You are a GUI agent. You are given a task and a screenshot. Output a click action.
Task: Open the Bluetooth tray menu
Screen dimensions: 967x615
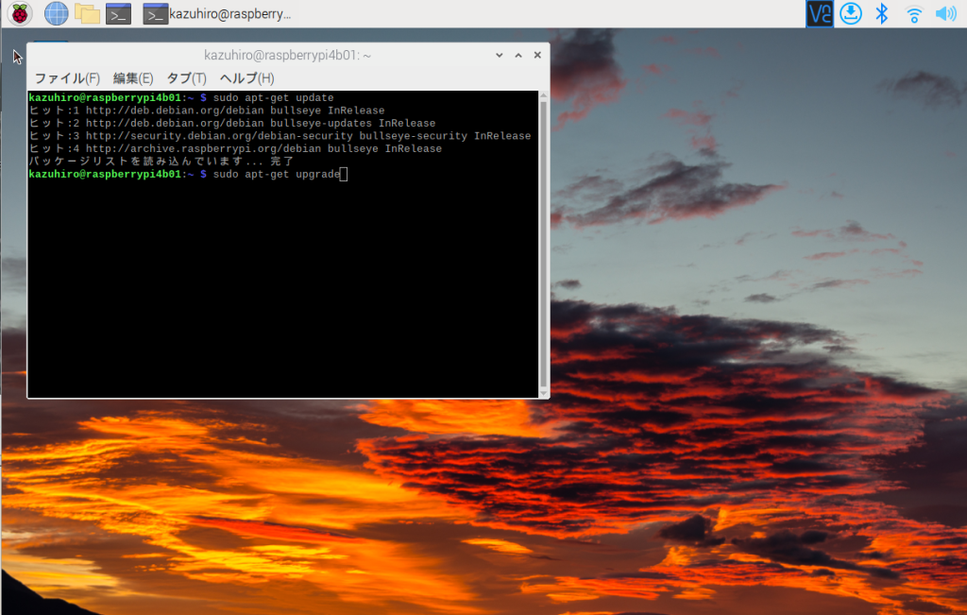[882, 13]
